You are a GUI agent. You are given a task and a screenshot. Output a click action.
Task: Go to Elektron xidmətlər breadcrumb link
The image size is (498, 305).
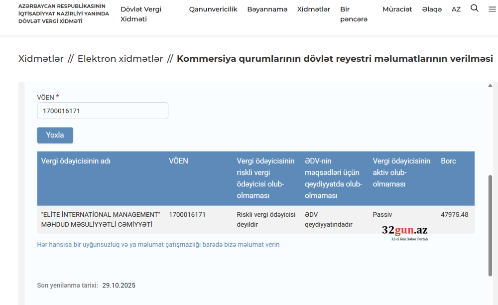120,59
